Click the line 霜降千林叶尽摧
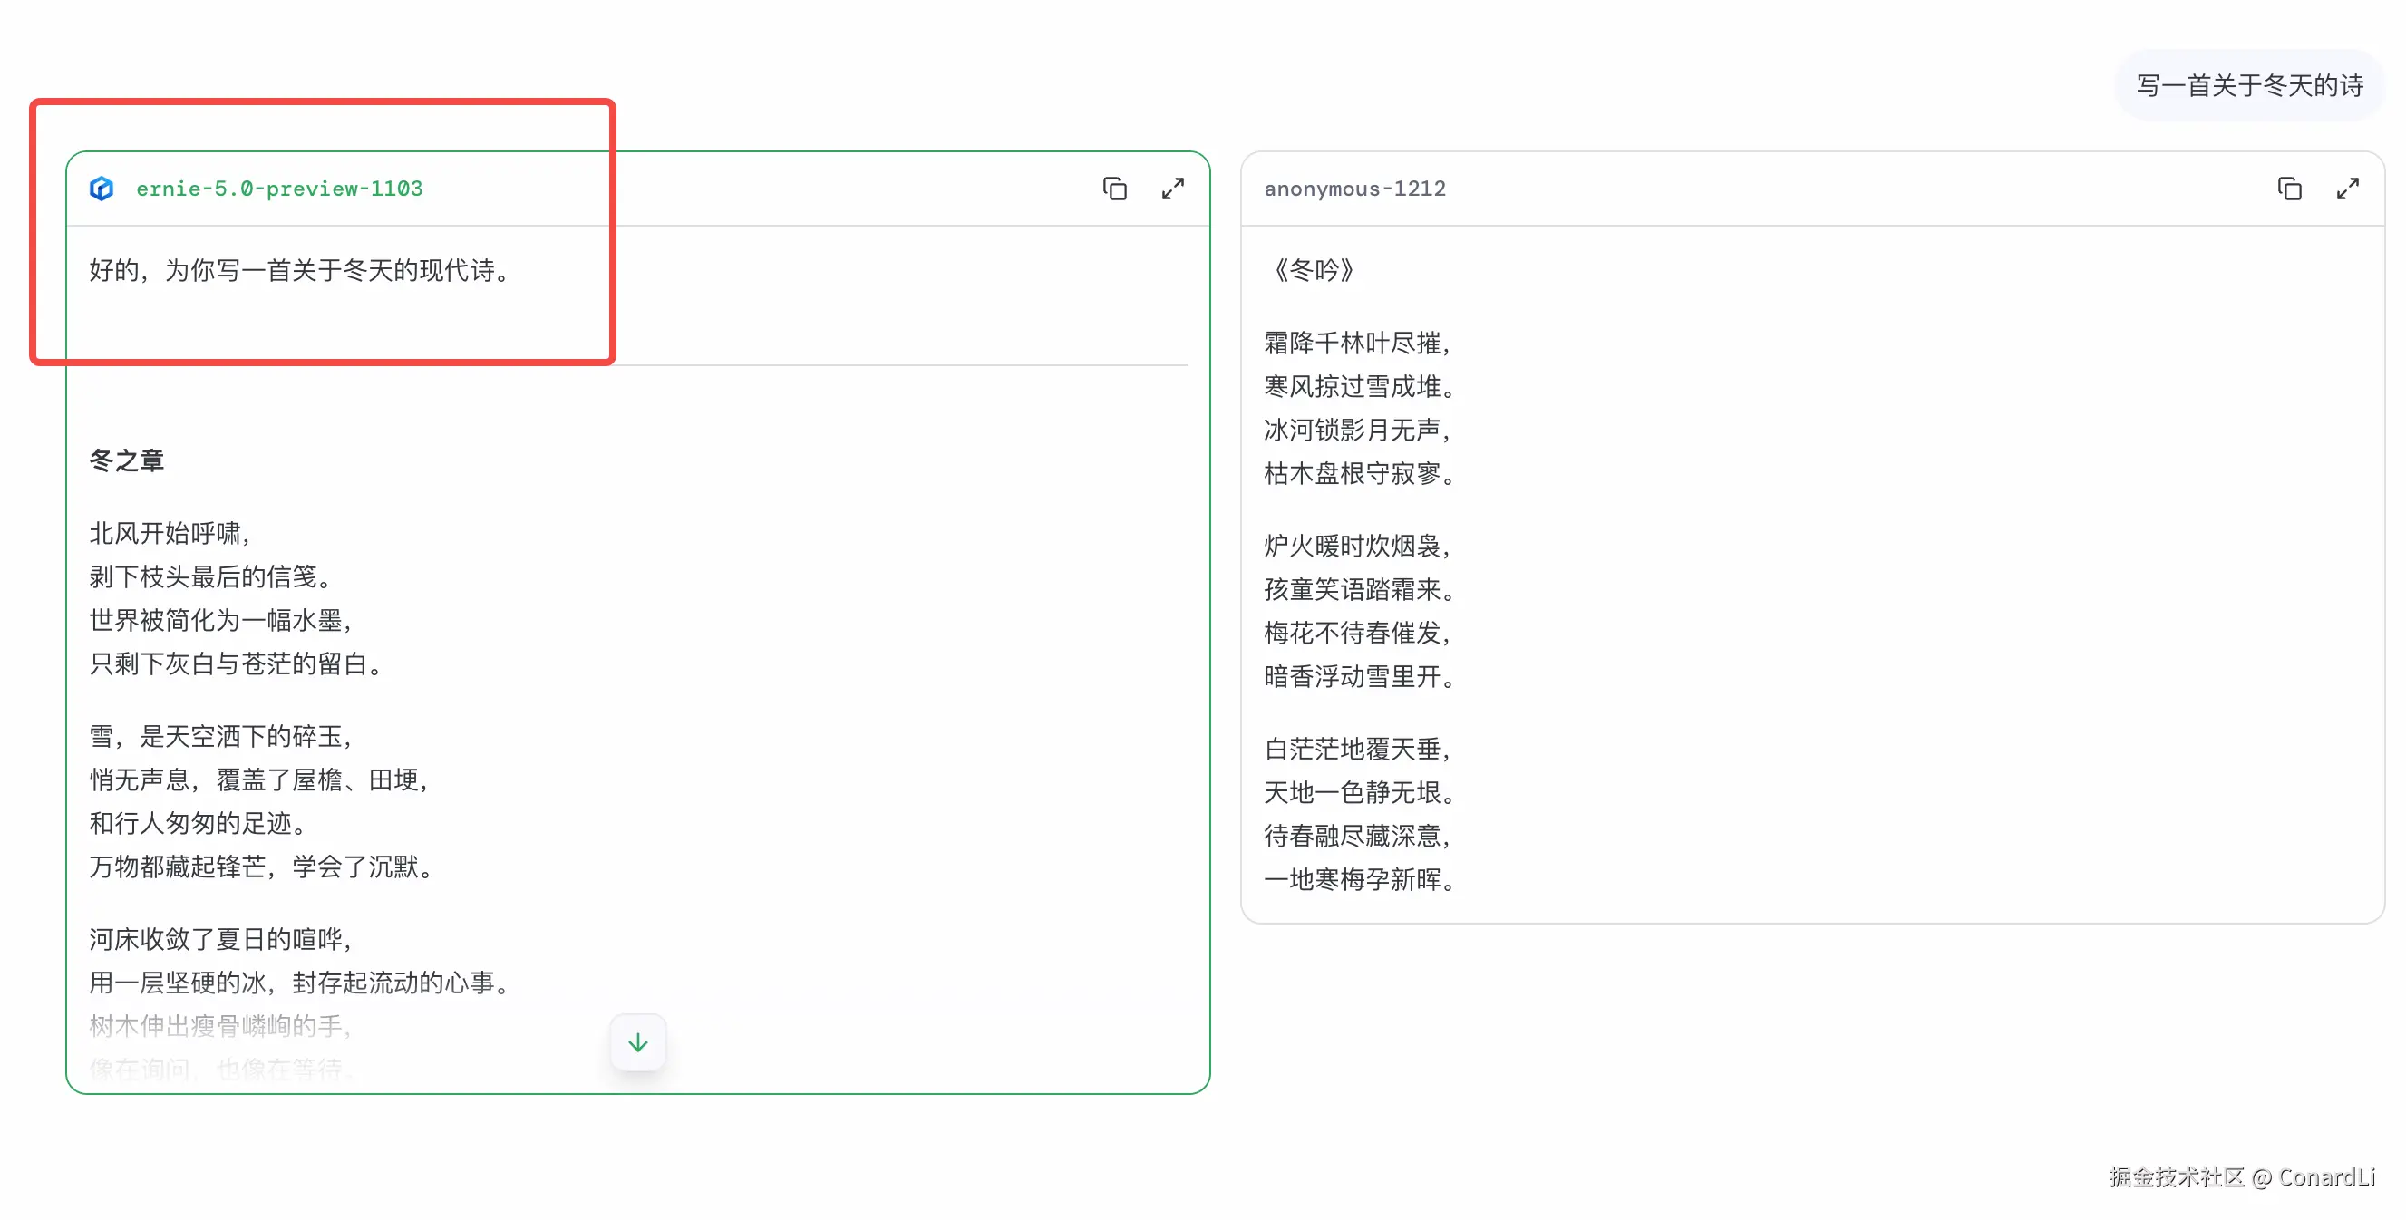The height and width of the screenshot is (1220, 2406). coord(1356,343)
